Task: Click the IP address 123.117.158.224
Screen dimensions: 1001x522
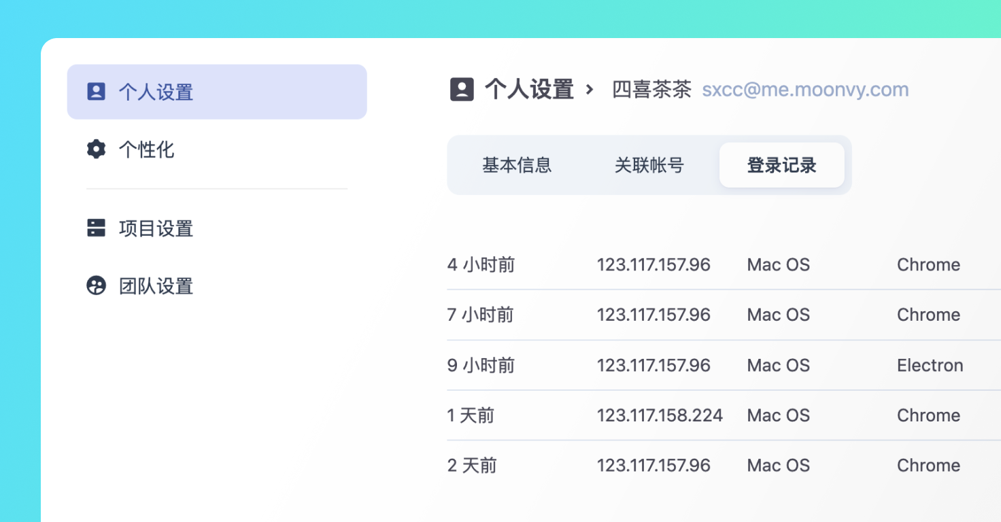Action: [660, 415]
